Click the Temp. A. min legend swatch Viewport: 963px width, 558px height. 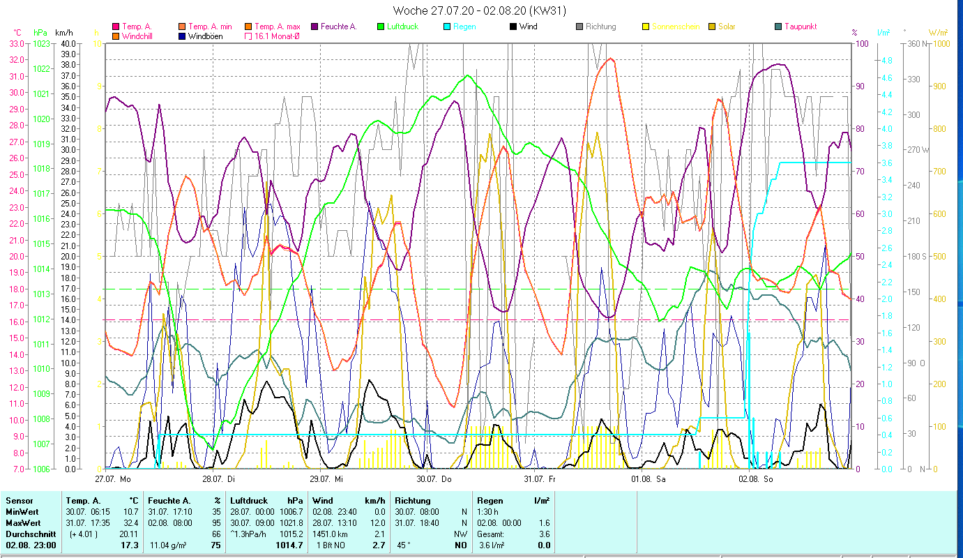point(182,27)
